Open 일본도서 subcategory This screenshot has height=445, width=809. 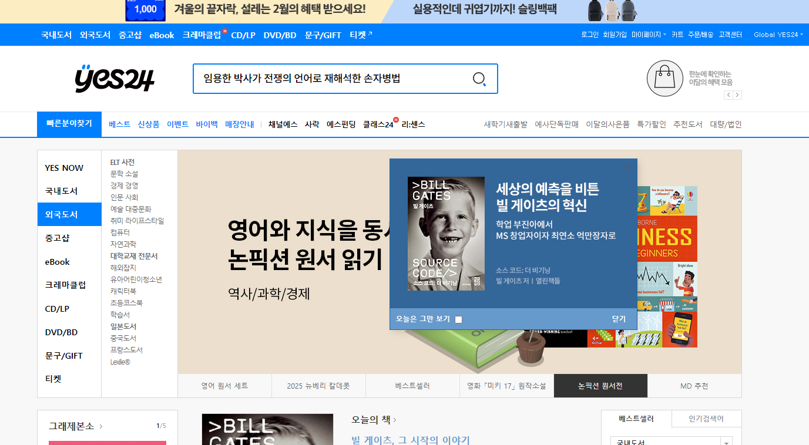click(123, 326)
